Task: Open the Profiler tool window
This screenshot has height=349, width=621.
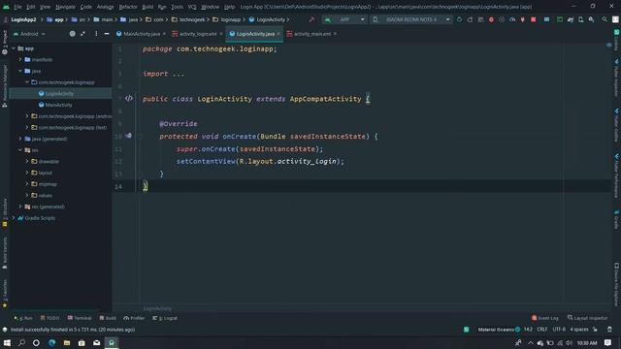Action: (x=134, y=318)
